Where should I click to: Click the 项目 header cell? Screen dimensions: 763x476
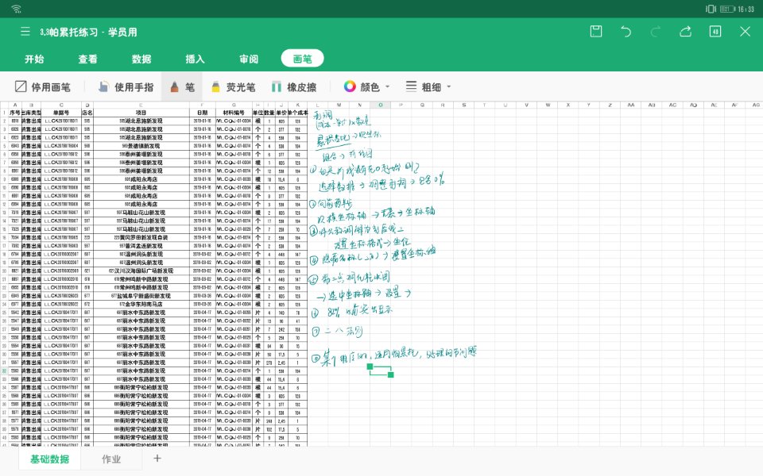141,112
